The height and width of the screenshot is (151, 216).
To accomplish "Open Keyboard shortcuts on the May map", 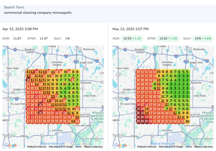I will point(147,147).
